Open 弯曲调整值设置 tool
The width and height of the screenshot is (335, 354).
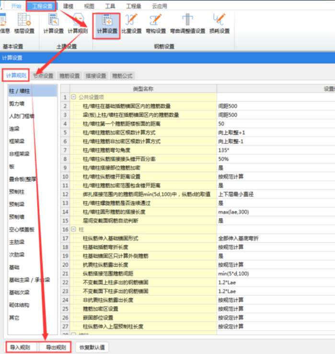pos(187,24)
